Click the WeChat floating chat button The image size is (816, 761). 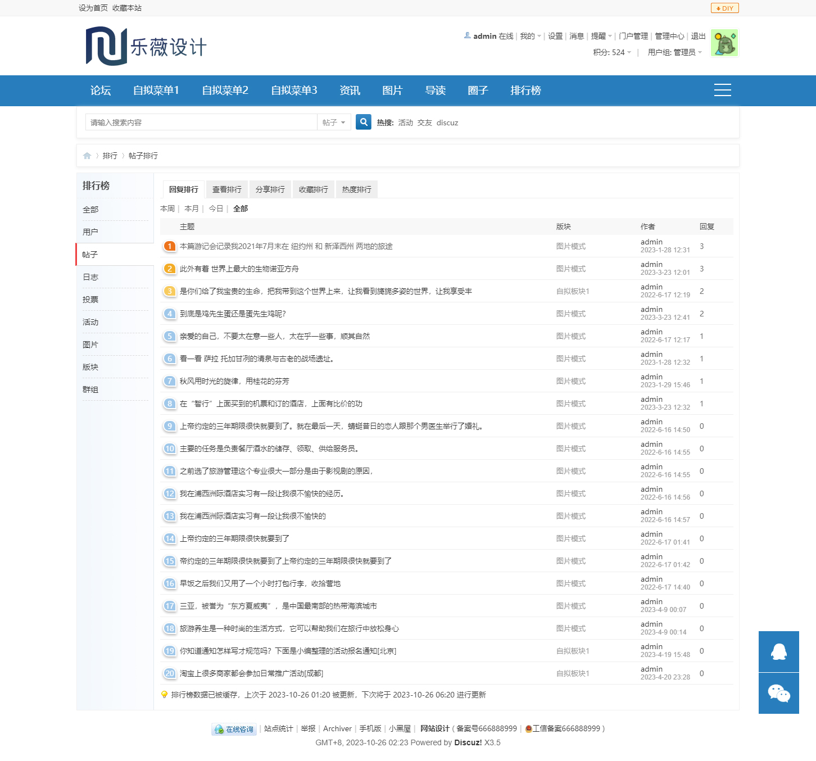(x=778, y=694)
